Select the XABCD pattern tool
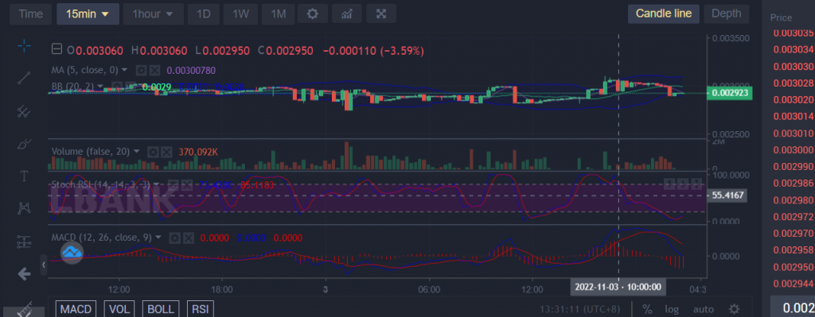Image resolution: width=815 pixels, height=317 pixels. [x=24, y=208]
